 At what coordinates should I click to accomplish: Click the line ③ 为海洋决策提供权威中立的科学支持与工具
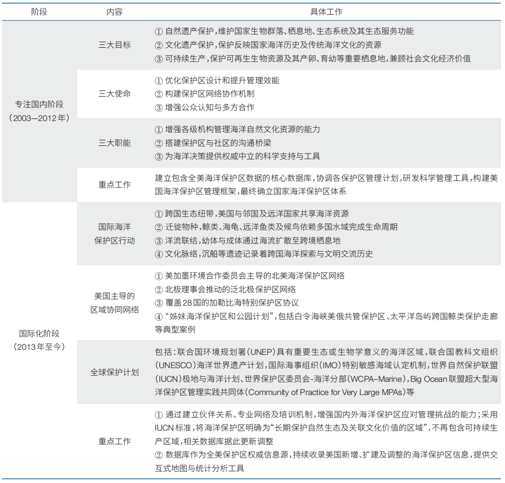tap(237, 157)
